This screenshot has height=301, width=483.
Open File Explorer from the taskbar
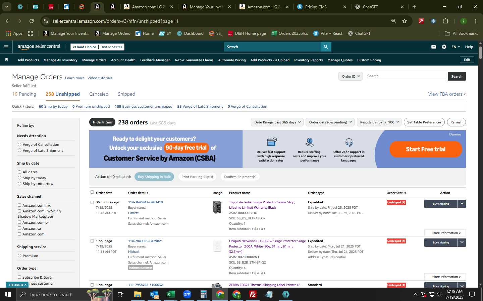[x=138, y=294]
